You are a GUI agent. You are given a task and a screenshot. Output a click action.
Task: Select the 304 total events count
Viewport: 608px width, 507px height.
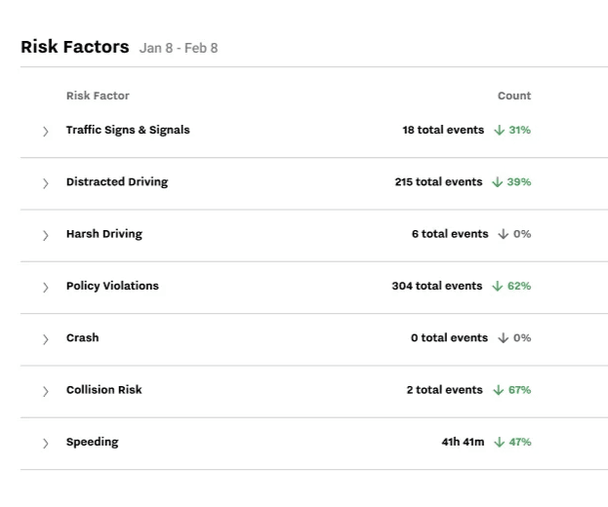tap(436, 286)
